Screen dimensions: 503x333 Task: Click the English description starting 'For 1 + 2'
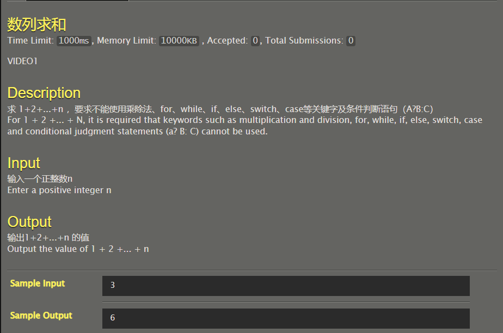(x=245, y=126)
